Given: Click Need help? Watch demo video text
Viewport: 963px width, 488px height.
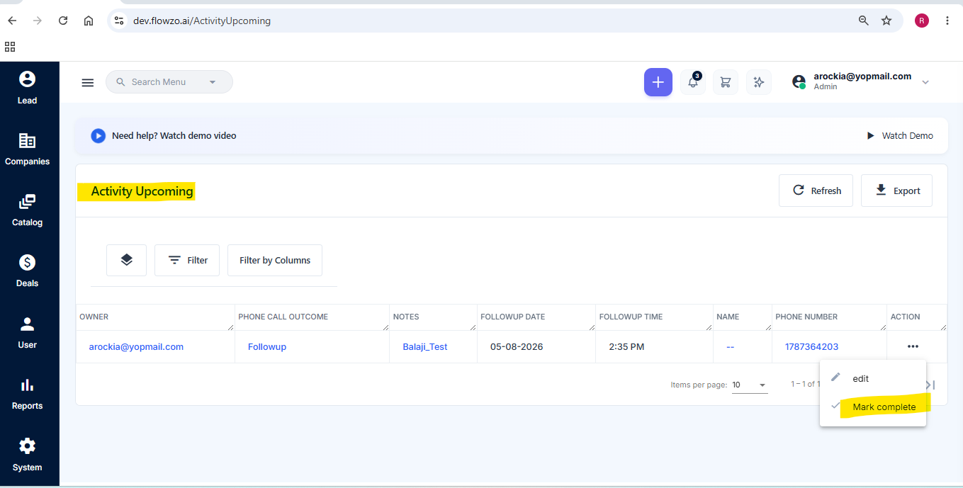Looking at the screenshot, I should [x=174, y=135].
